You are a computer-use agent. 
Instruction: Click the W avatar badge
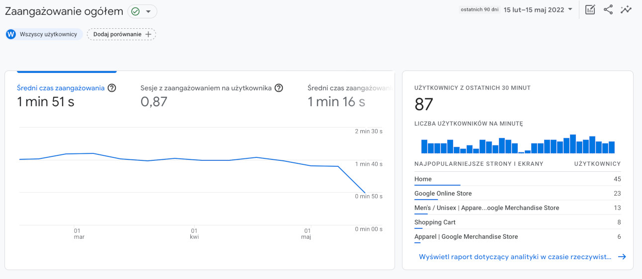pyautogui.click(x=11, y=34)
